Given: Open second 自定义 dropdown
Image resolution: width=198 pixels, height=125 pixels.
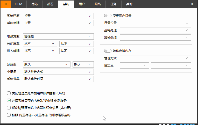Looking at the screenshot, I should tap(171, 65).
